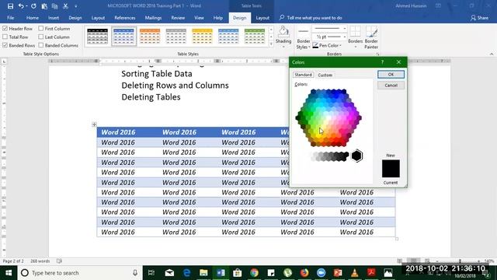This screenshot has height=280, width=497.
Task: Enable the Last Column checkbox
Action: tap(41, 37)
